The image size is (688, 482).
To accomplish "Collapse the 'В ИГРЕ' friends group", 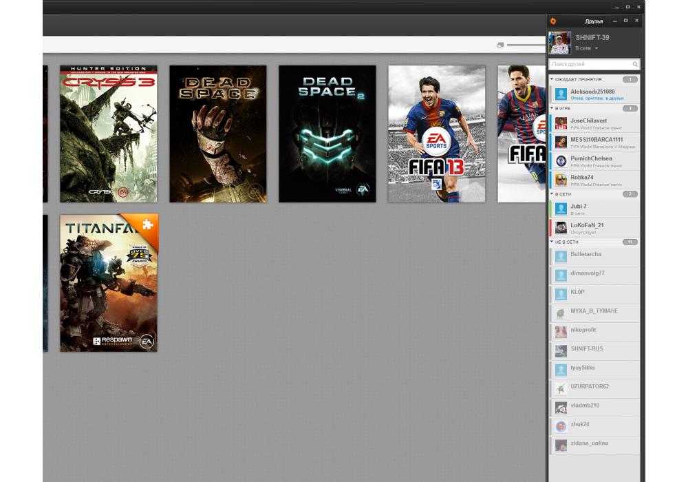I will [x=552, y=108].
